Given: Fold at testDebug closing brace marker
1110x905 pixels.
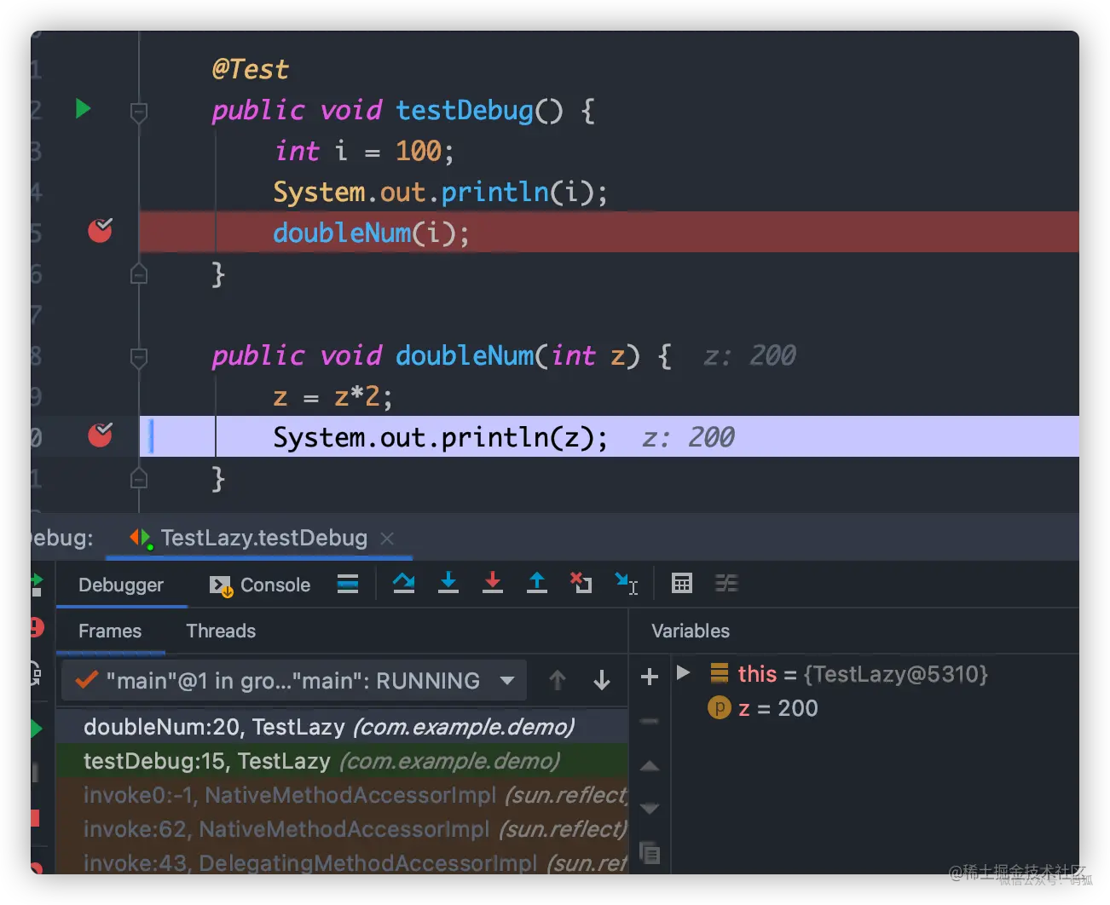Looking at the screenshot, I should (138, 274).
